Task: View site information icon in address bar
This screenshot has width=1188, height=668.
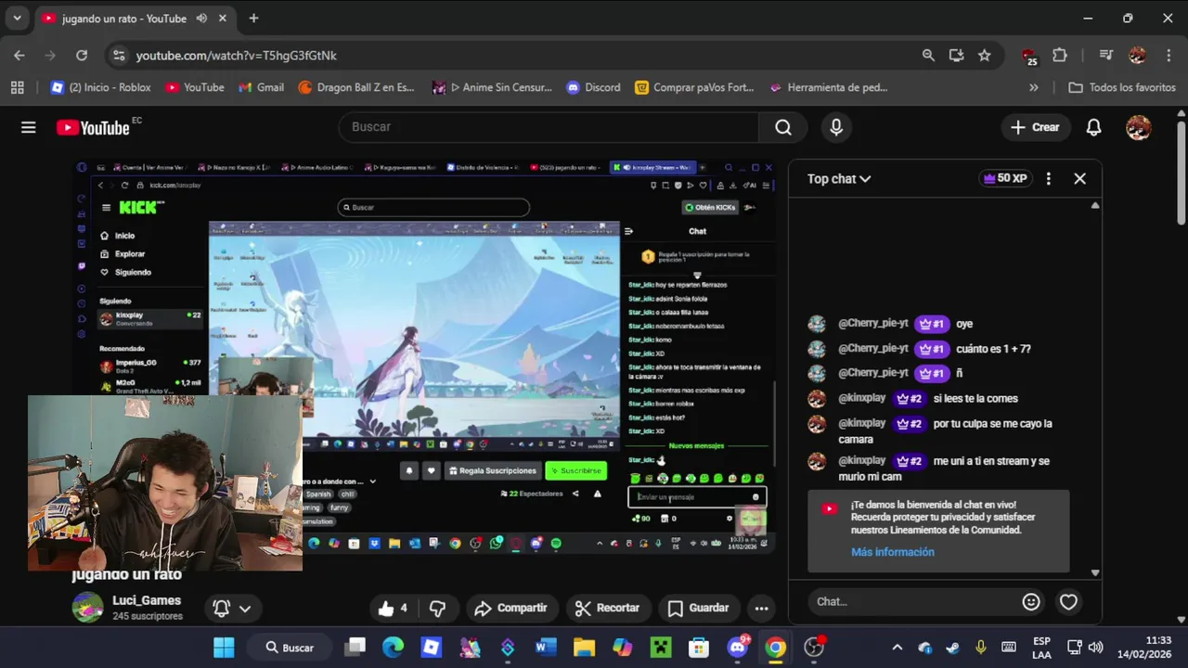Action: (119, 56)
